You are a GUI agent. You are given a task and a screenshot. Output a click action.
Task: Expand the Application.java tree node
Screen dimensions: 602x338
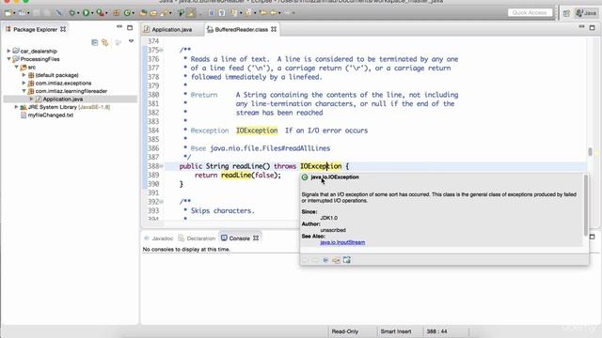click(31, 99)
